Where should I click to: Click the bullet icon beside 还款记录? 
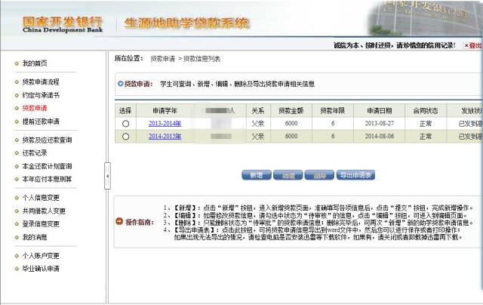16,152
